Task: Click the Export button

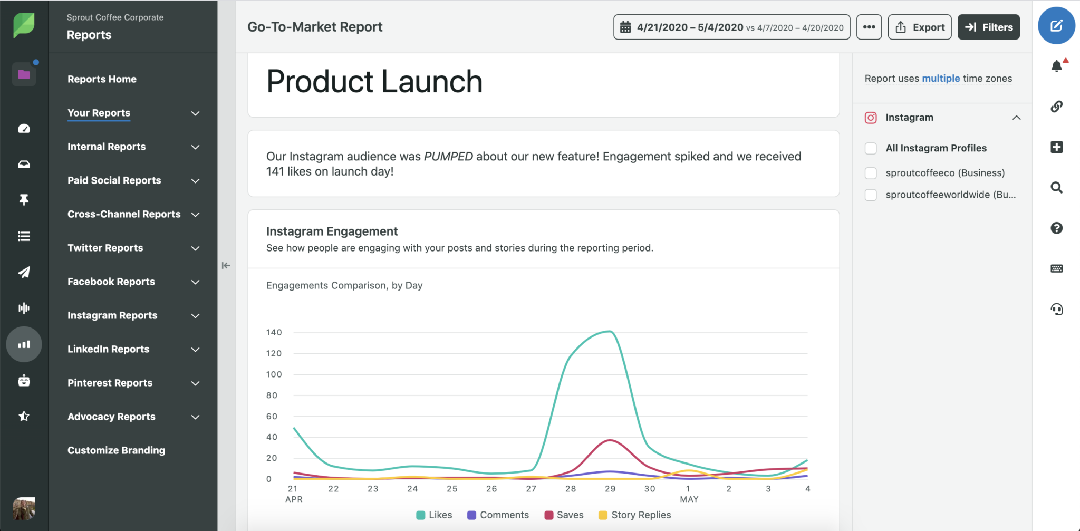Action: click(x=920, y=27)
